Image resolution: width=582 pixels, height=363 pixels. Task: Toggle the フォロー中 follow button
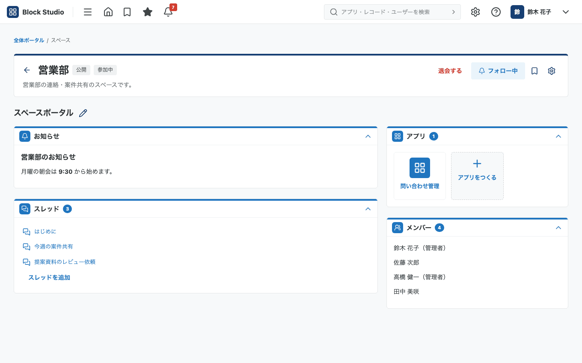(x=498, y=71)
